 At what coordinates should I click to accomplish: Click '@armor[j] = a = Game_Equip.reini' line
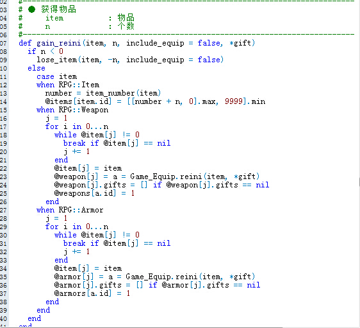[154, 277]
